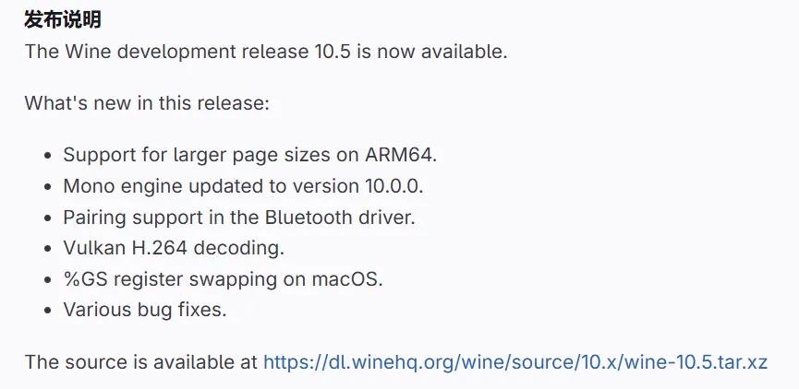Viewport: 799px width, 389px height.
Task: Click the "The source is available at" text
Action: (x=140, y=362)
